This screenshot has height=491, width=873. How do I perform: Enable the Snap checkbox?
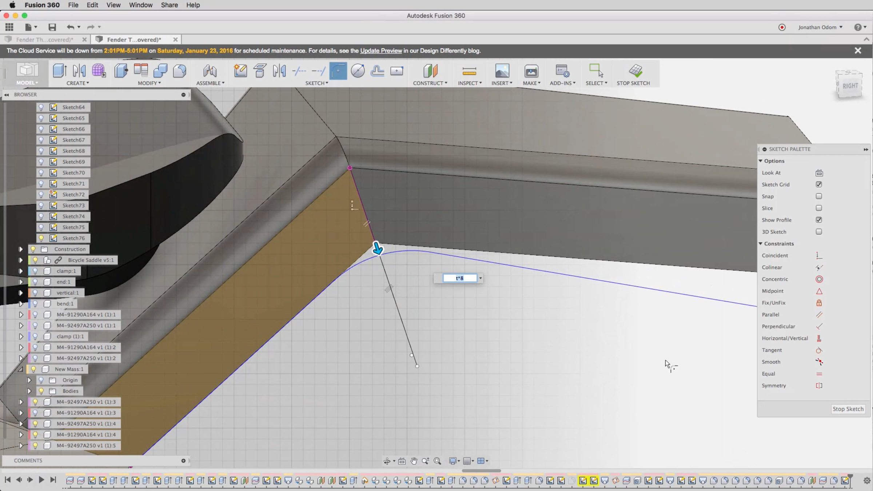[819, 196]
